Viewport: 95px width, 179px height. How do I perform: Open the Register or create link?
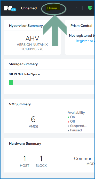coord(85,41)
